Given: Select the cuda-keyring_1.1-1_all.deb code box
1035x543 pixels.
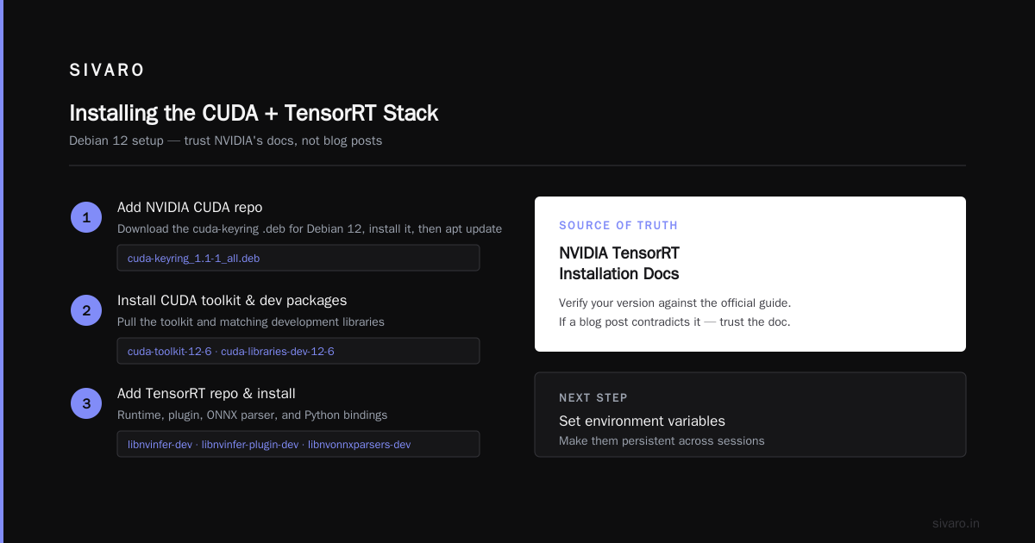Looking at the screenshot, I should click(x=298, y=258).
